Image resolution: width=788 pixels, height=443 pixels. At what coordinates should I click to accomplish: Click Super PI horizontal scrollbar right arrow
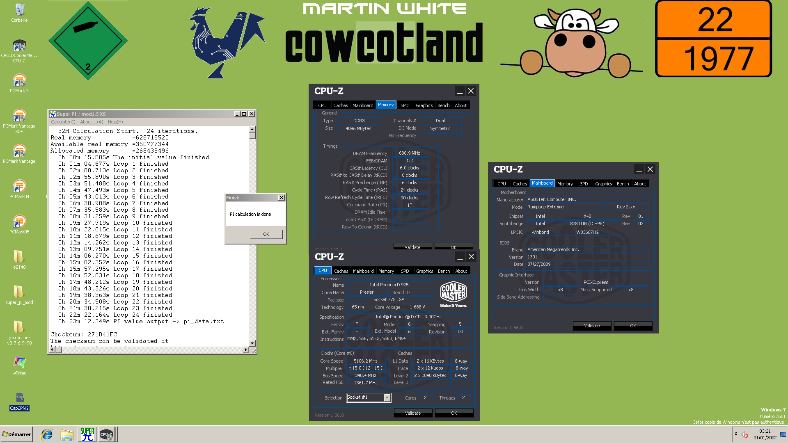coord(245,350)
